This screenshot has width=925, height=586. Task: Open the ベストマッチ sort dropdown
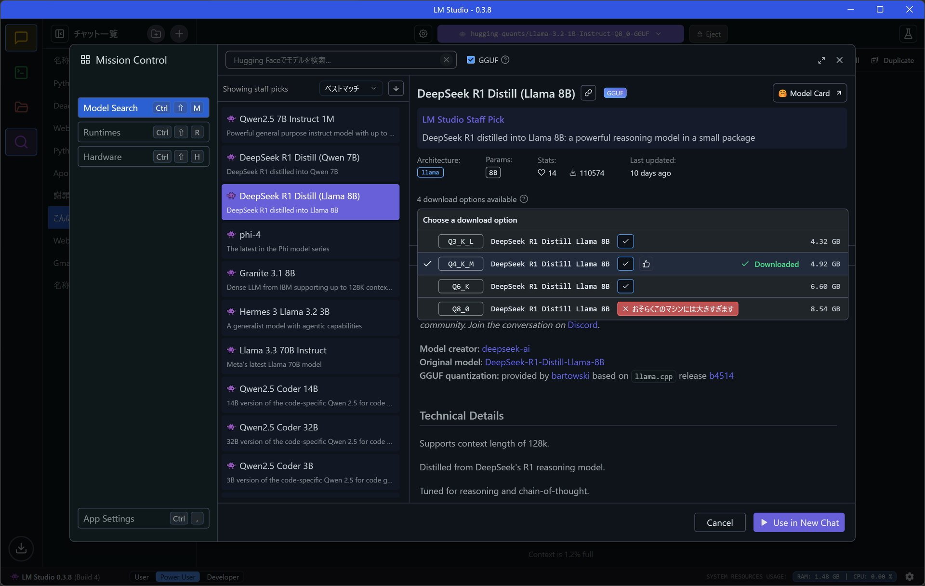coord(351,88)
